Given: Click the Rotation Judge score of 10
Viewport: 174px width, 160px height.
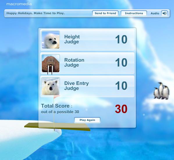Looking at the screenshot, I should click(x=121, y=63).
